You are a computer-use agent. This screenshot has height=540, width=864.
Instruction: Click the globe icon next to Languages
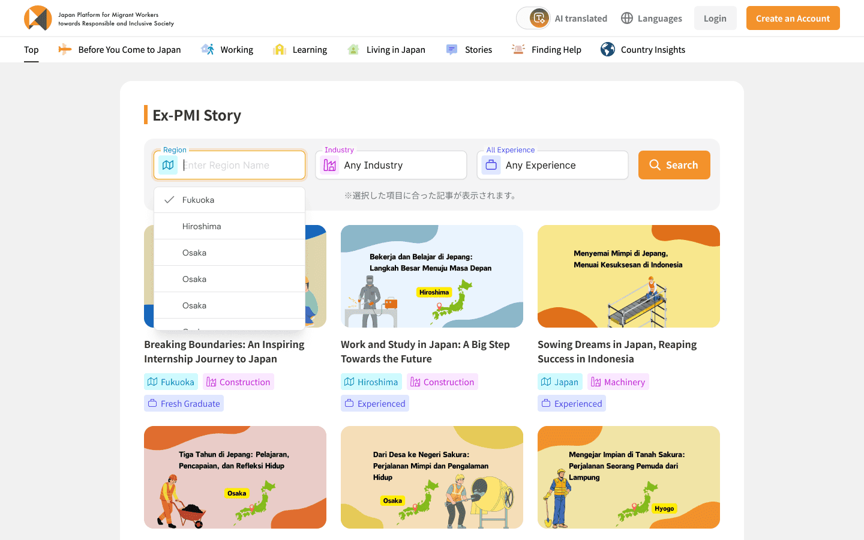click(x=627, y=18)
